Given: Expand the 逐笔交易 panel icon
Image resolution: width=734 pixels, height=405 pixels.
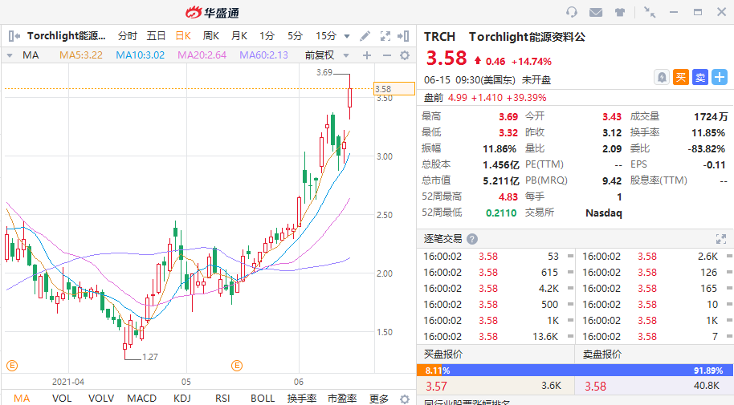Looking at the screenshot, I should [721, 239].
